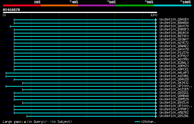The image size is (194, 124).
Task: Select the UniRef100_A0ZSE5 label
Action: [x=174, y=90]
